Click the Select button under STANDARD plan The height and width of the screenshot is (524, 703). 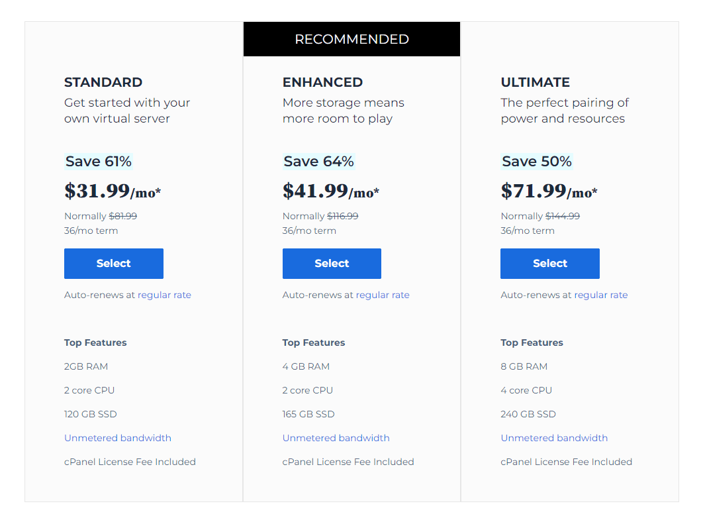coord(113,263)
